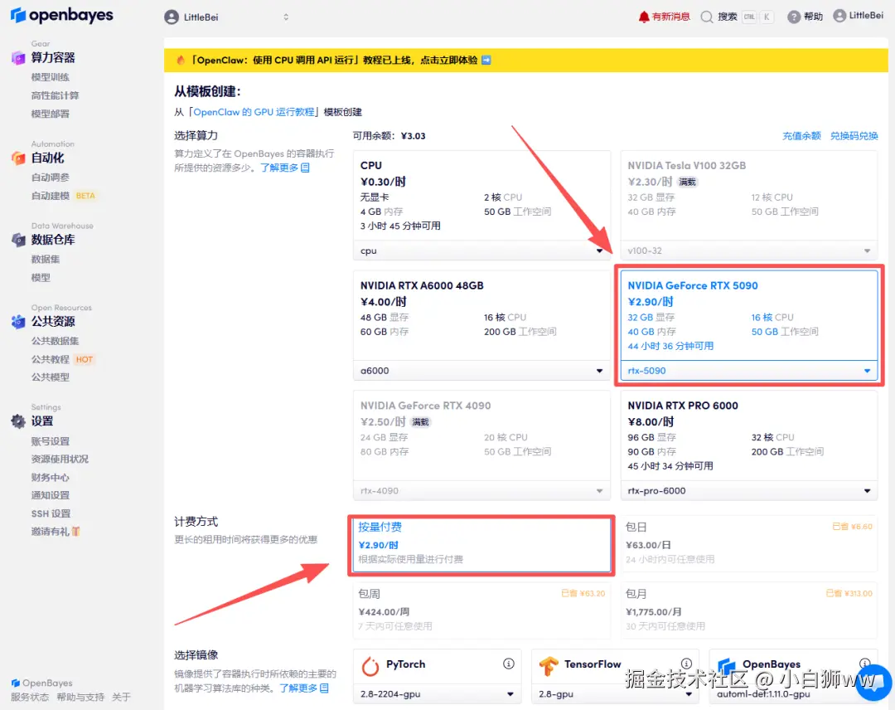This screenshot has width=895, height=710.
Task: Click the 设置 gear icon
Action: [x=18, y=421]
